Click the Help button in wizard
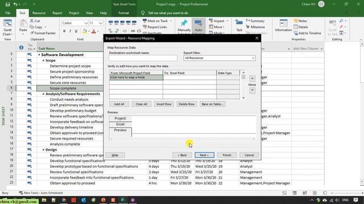364x204 pixels. pos(115,155)
